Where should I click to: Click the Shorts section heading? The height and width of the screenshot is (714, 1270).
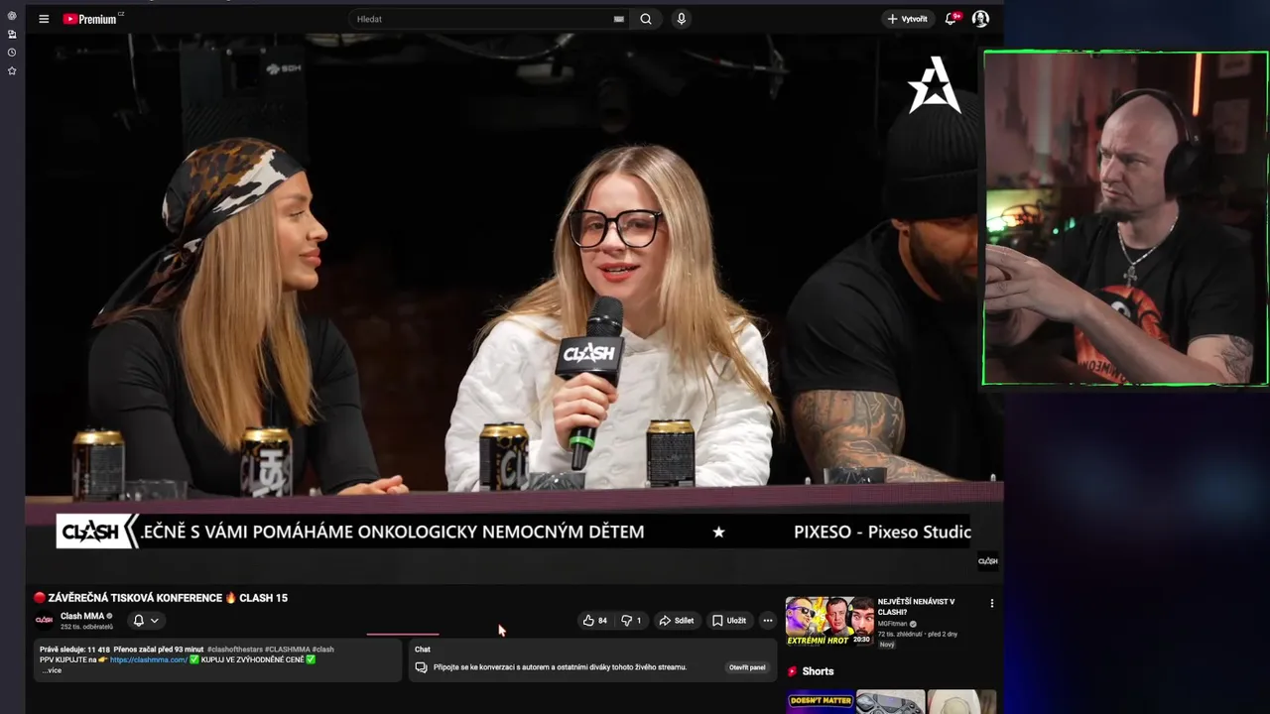tap(818, 671)
